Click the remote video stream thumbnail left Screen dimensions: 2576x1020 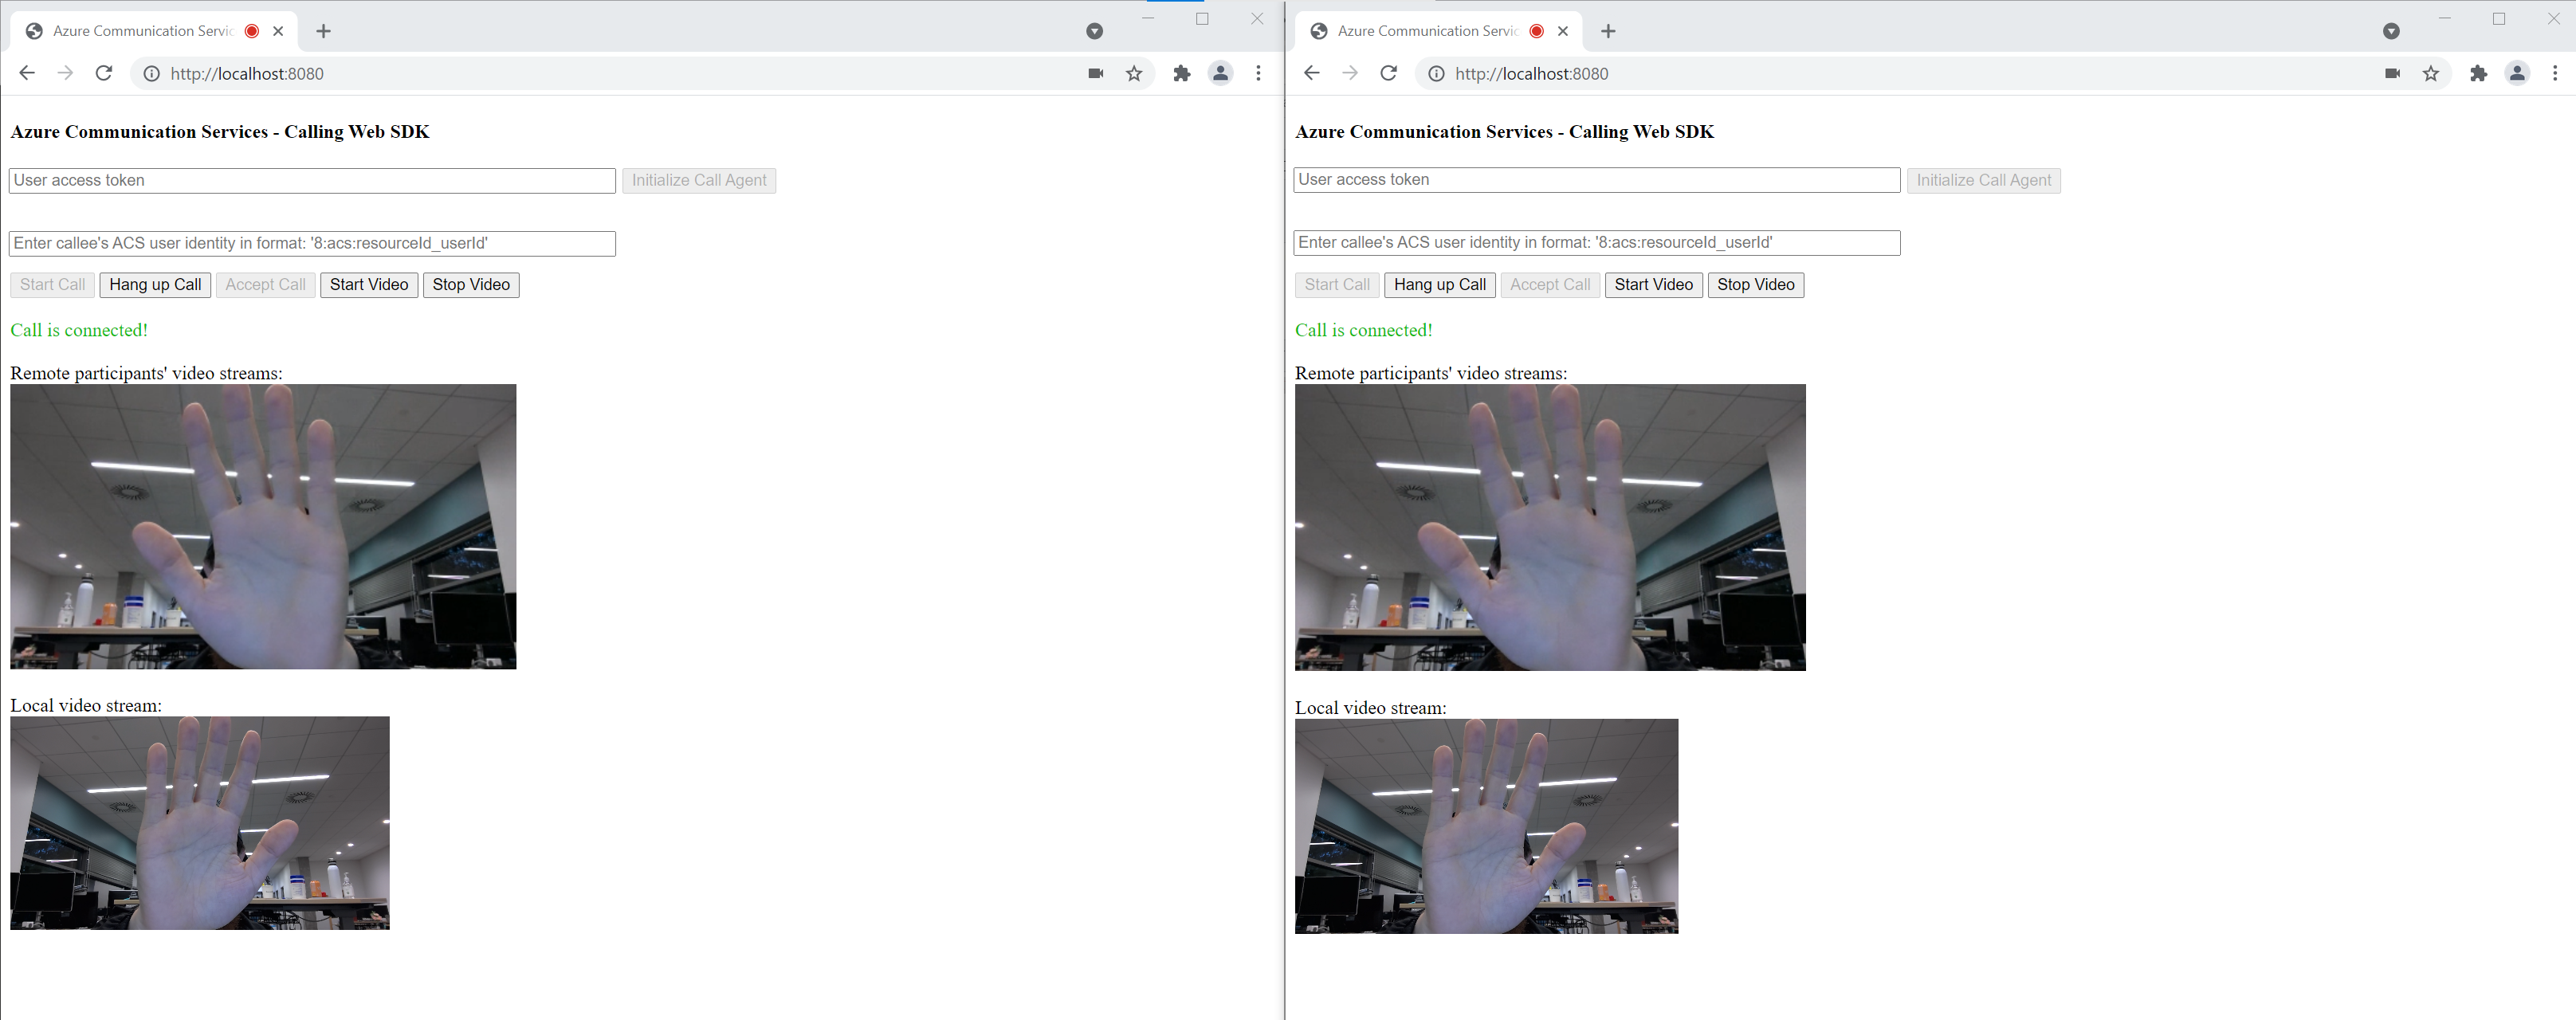tap(265, 528)
